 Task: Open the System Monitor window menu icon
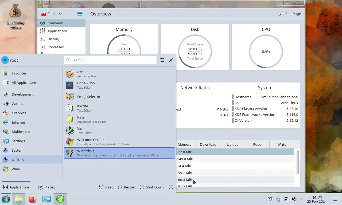tap(40, 3)
